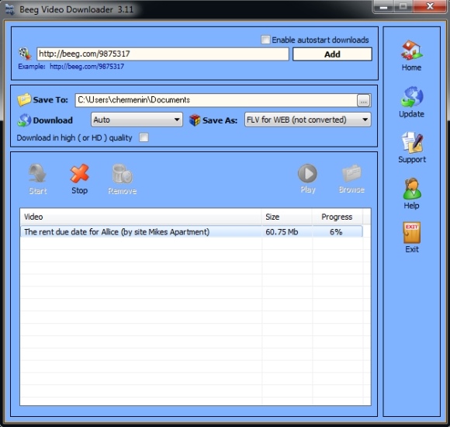Click the Video column header

[140, 217]
